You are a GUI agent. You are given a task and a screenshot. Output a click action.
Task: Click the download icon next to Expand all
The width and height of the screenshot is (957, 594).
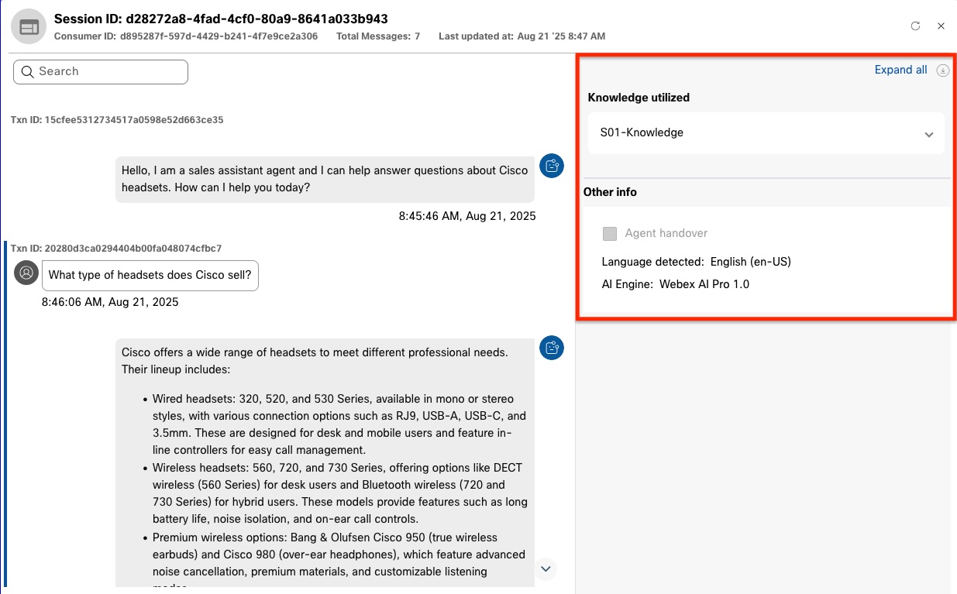(x=942, y=70)
